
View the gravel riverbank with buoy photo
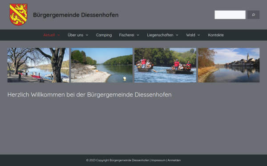101,65
